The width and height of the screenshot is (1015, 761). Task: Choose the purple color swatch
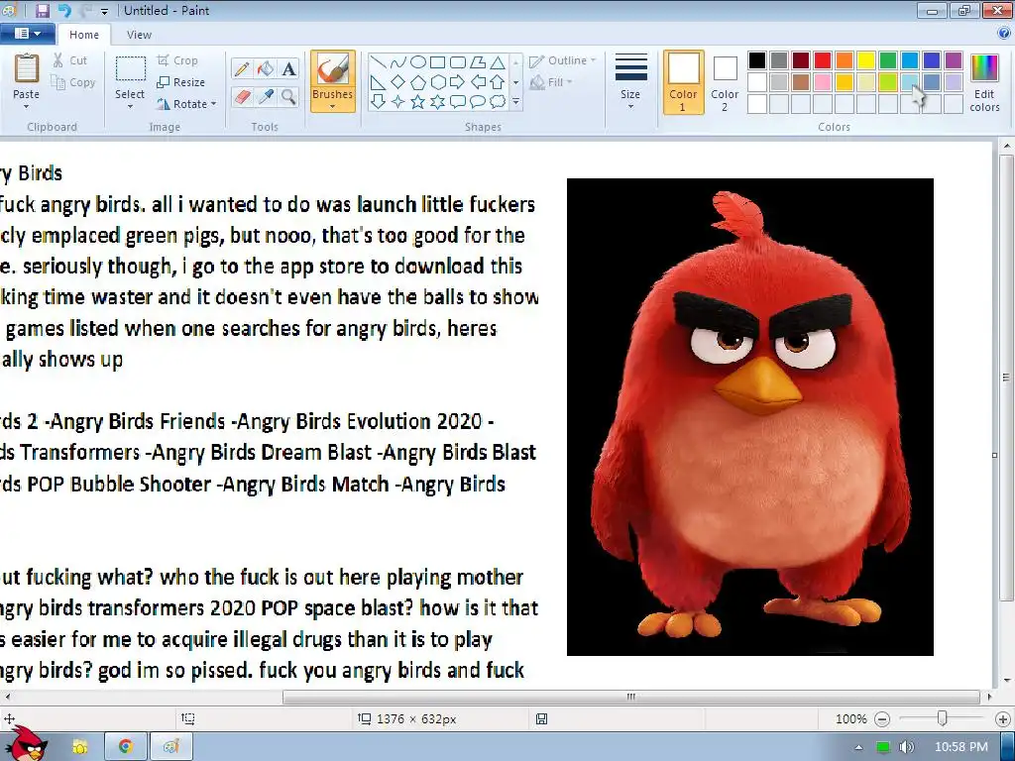(954, 60)
